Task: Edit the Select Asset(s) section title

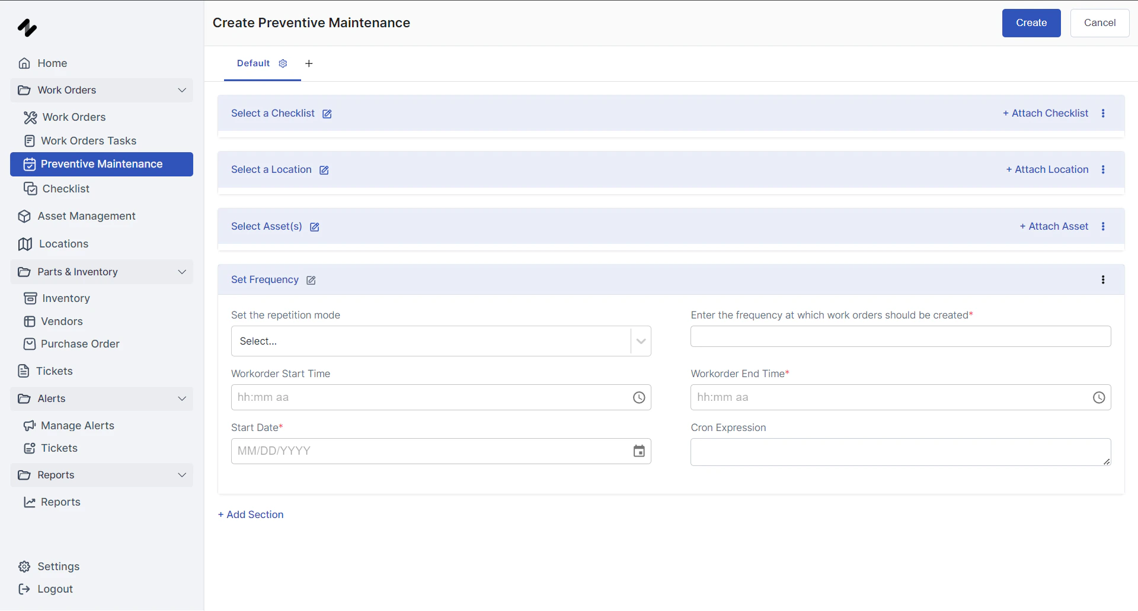Action: pyautogui.click(x=314, y=227)
